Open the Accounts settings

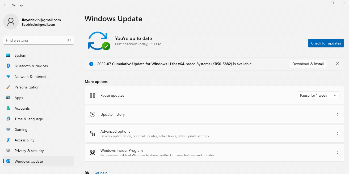[x=22, y=108]
